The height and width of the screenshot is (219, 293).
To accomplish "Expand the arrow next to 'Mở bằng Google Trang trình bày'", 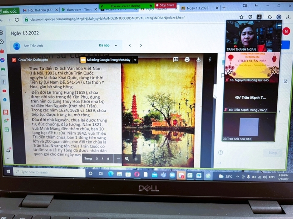I will (135, 60).
